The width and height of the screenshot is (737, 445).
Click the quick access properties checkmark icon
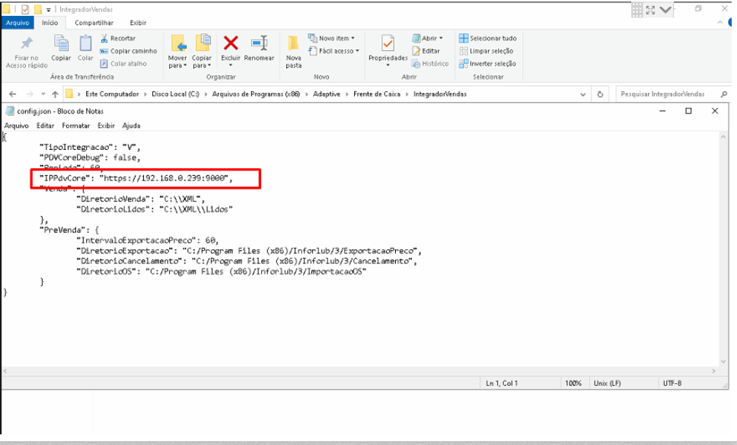(x=25, y=9)
